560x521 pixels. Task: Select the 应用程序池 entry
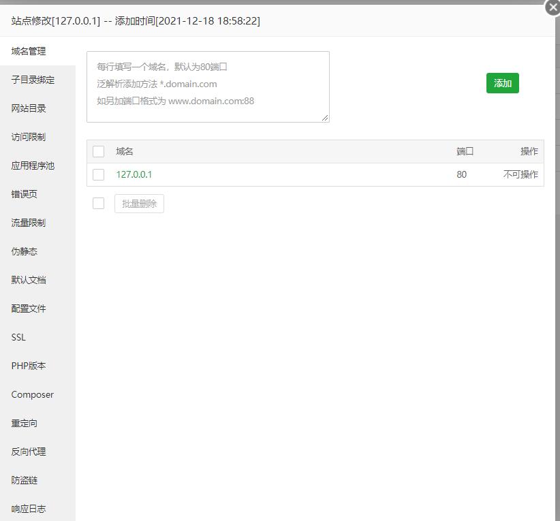[x=33, y=165]
